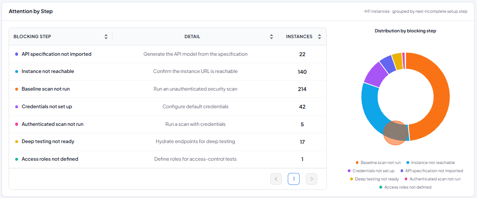Click the yellow donut chart segment

pos(397,61)
